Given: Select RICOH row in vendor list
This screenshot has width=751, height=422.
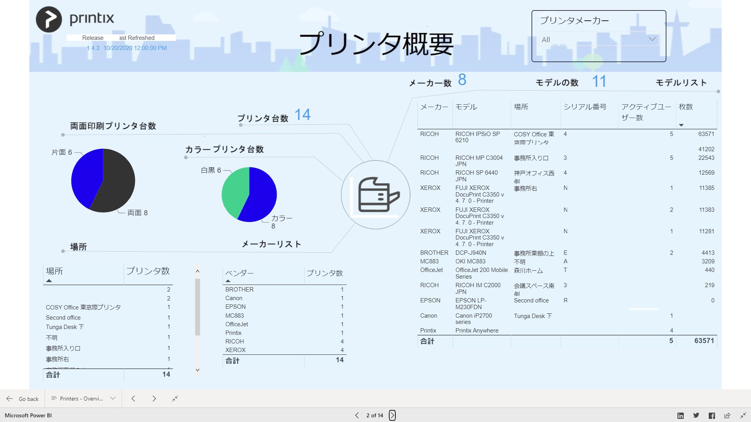Looking at the screenshot, I should [x=284, y=342].
